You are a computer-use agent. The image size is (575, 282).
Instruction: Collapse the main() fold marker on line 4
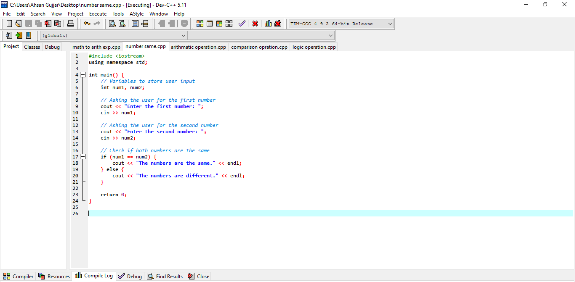point(83,75)
